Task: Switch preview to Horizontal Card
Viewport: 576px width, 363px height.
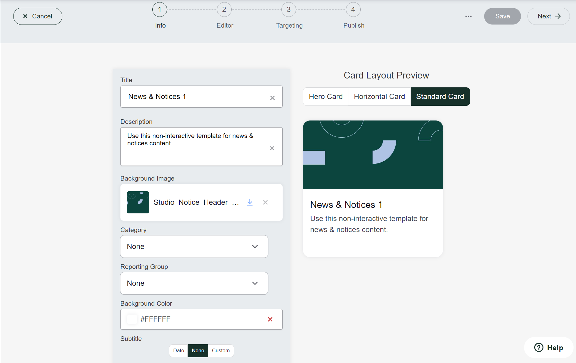Action: click(x=379, y=97)
